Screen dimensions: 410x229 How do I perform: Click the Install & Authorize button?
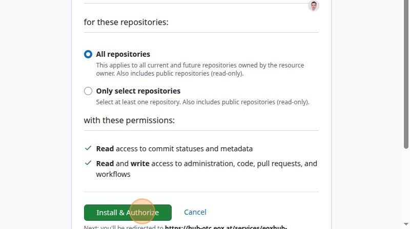128,213
